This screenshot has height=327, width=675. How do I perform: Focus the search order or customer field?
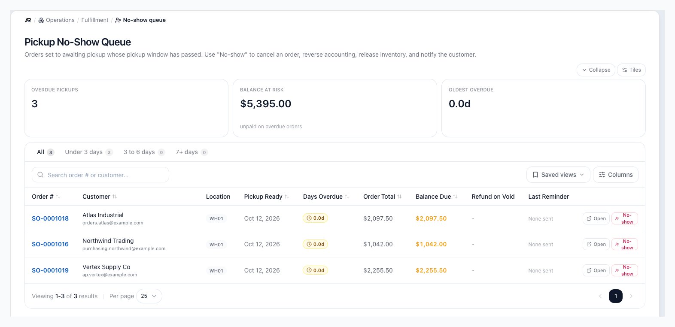tap(100, 175)
